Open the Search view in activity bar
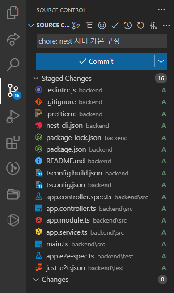174x293 pixels. [13, 65]
